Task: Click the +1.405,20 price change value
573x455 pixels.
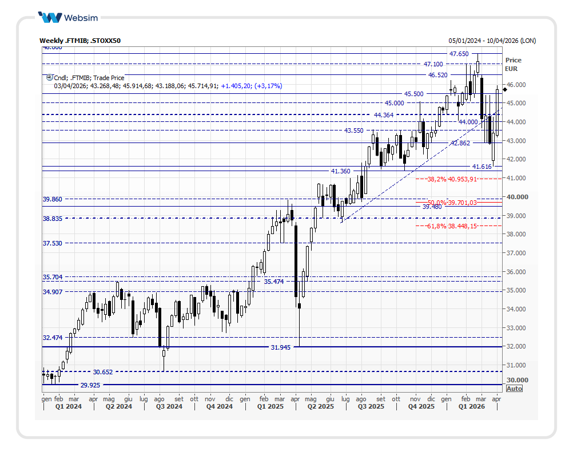Action: (x=236, y=86)
